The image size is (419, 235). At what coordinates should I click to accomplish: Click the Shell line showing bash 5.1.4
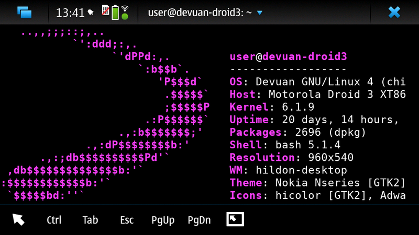coord(285,145)
